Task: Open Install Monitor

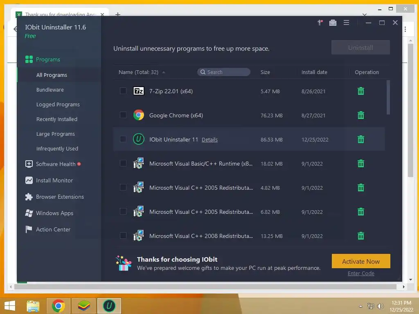Action: 49,180
